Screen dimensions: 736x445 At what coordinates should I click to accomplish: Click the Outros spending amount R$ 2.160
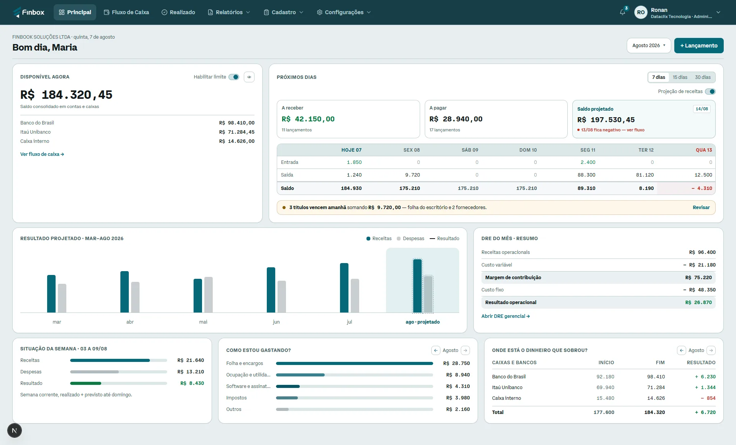458,409
